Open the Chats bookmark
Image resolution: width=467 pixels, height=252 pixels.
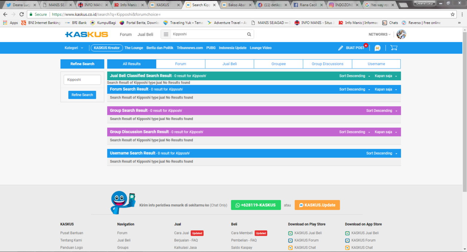tap(390, 23)
